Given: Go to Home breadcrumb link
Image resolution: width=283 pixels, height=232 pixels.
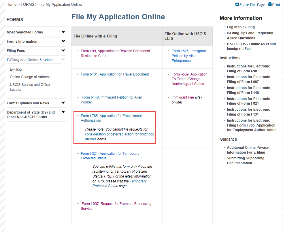Looking at the screenshot, I should [x=12, y=5].
